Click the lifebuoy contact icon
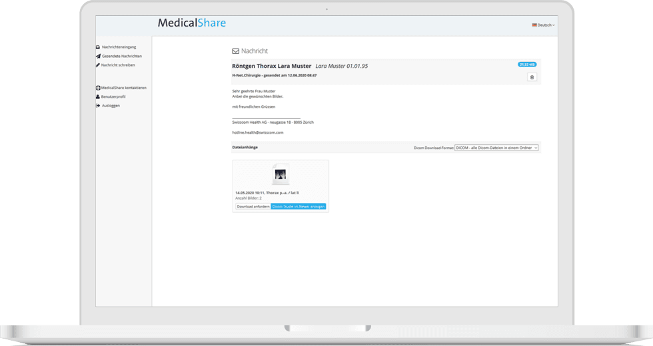653x346 pixels. point(99,88)
